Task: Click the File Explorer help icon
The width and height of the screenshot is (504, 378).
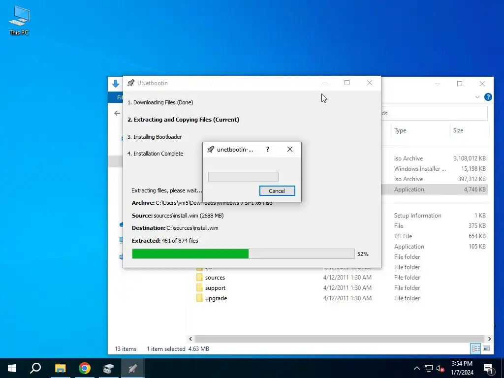Action: 488,97
